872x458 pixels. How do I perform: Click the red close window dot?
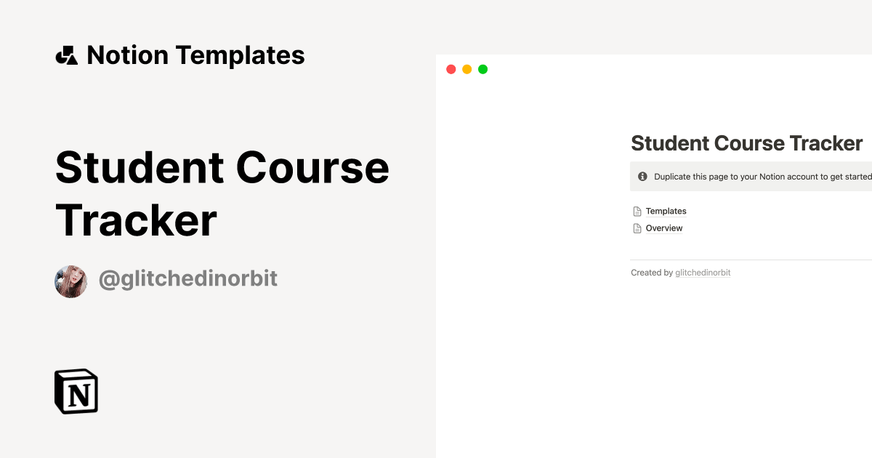click(451, 69)
